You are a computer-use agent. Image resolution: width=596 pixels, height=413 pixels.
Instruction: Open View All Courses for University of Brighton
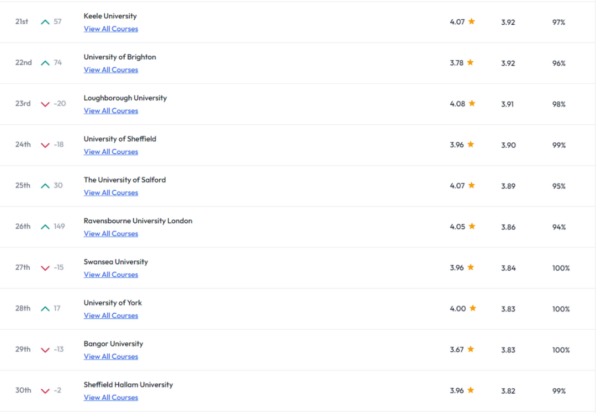(111, 70)
